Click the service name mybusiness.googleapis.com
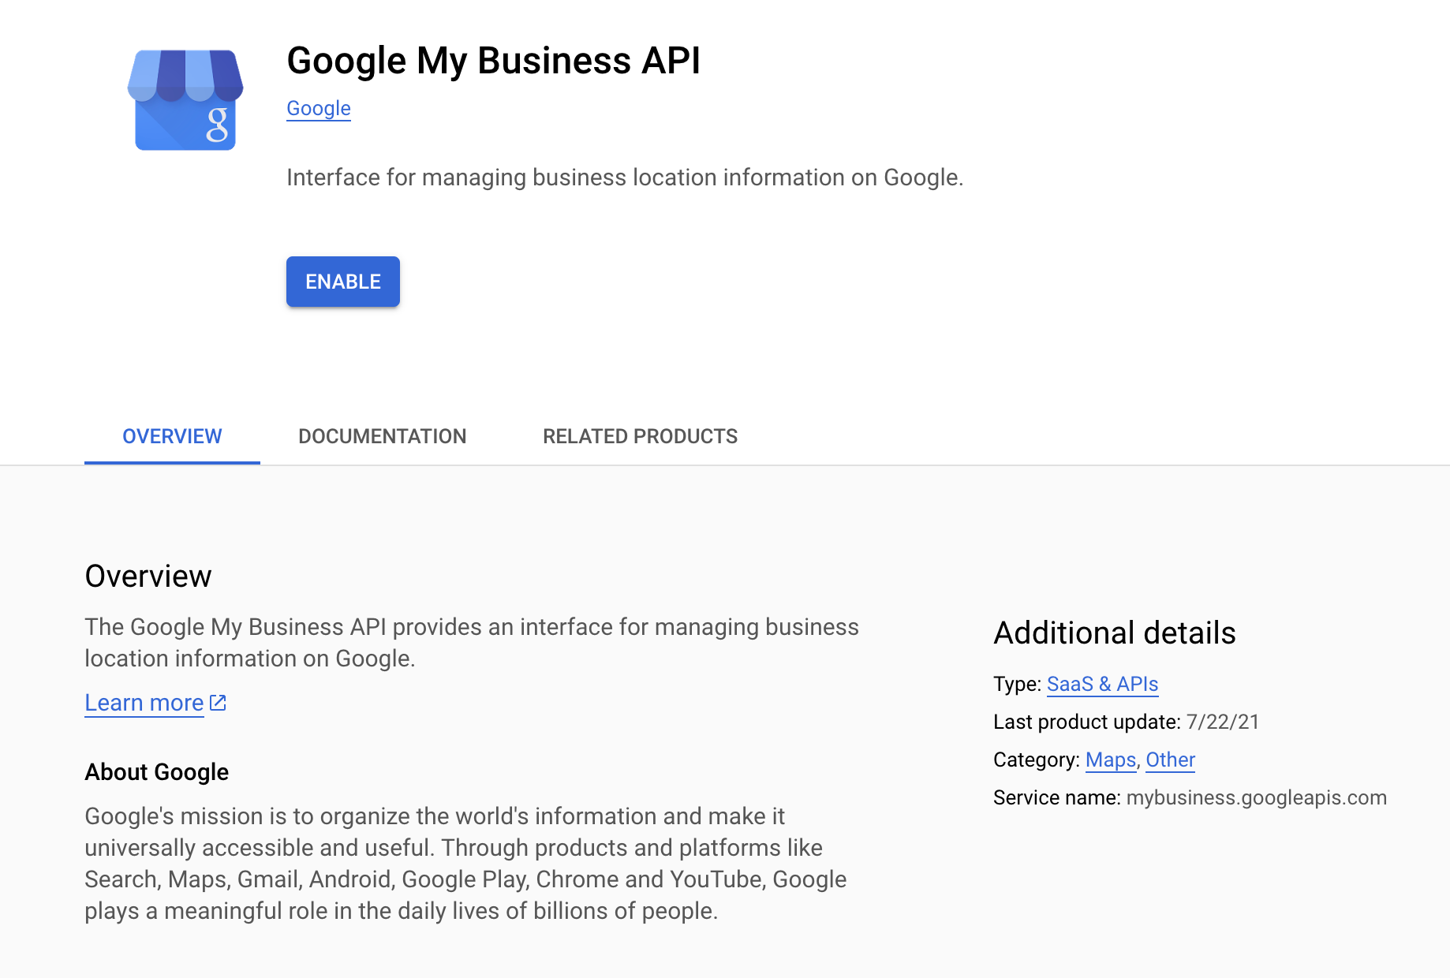Screen dimensions: 1450x978 (1257, 797)
